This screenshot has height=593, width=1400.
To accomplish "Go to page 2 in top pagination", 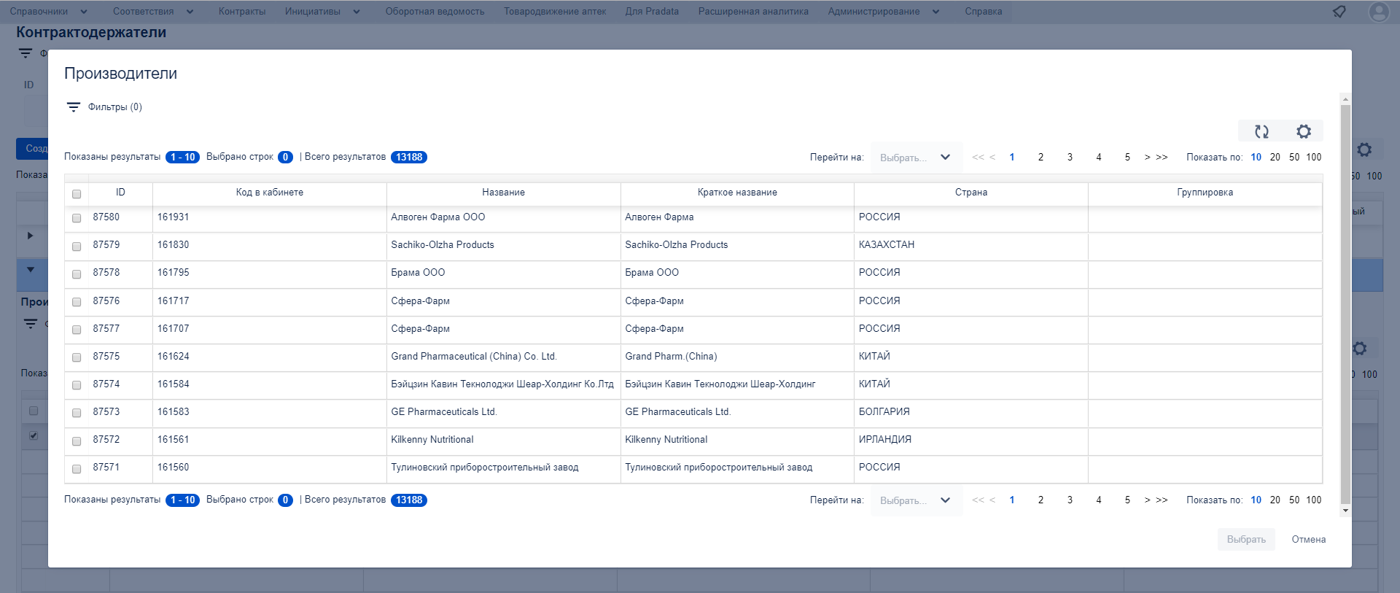I will 1041,158.
